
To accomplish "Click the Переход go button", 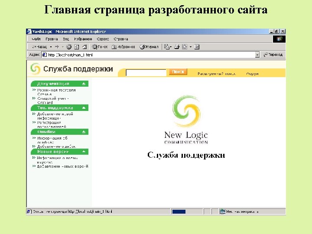I will pos(273,55).
